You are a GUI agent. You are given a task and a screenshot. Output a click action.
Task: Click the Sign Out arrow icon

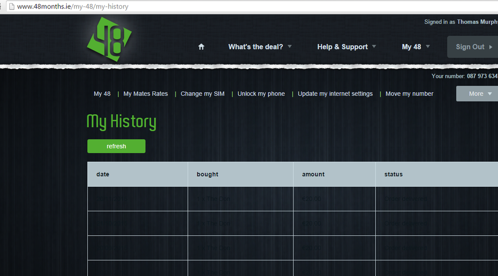491,47
